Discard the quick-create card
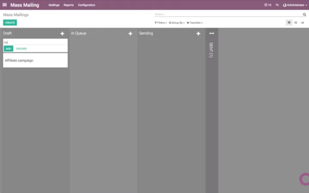 tap(21, 48)
